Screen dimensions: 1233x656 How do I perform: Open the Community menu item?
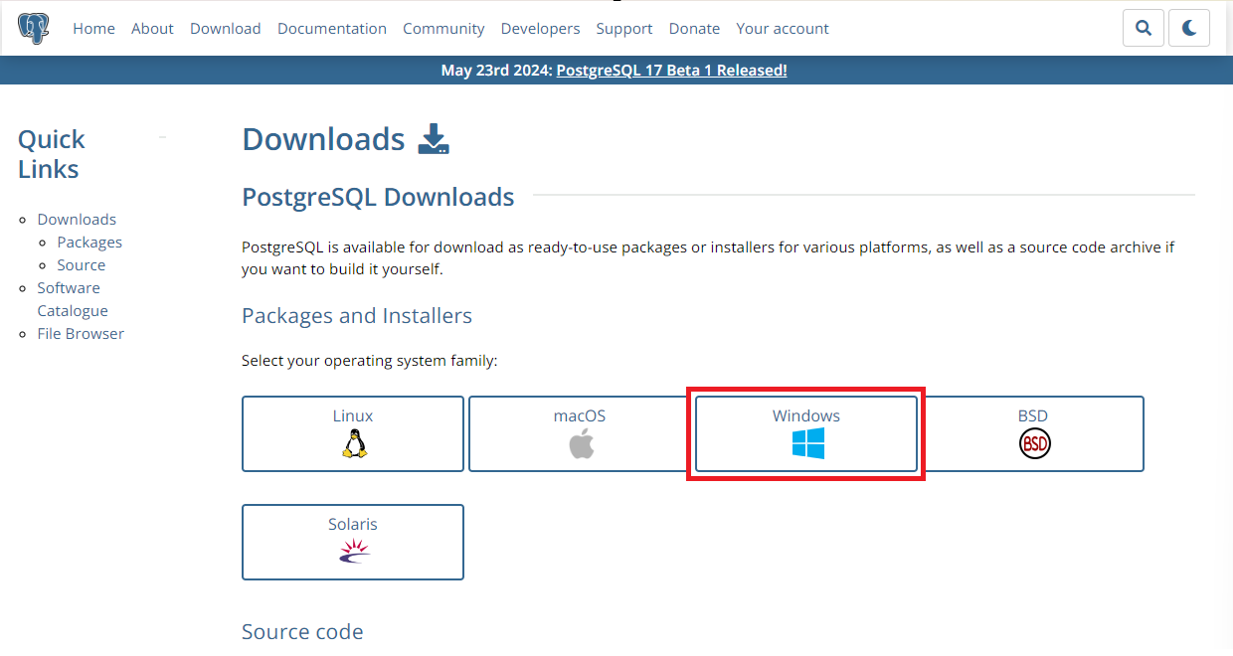click(x=443, y=28)
